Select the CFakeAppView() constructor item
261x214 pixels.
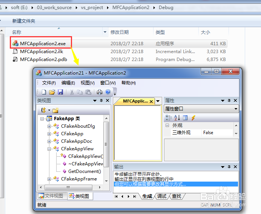click(86, 156)
